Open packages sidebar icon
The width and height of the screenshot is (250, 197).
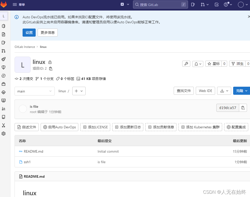point(4,84)
